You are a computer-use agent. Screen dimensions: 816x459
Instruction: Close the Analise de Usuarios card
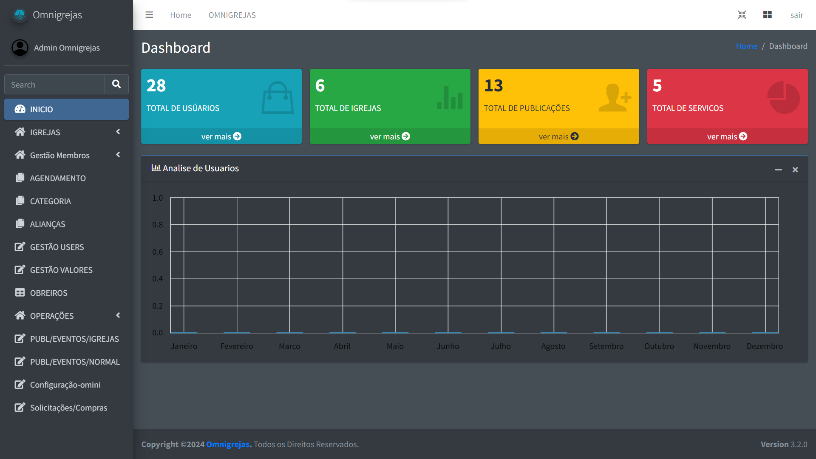[795, 170]
